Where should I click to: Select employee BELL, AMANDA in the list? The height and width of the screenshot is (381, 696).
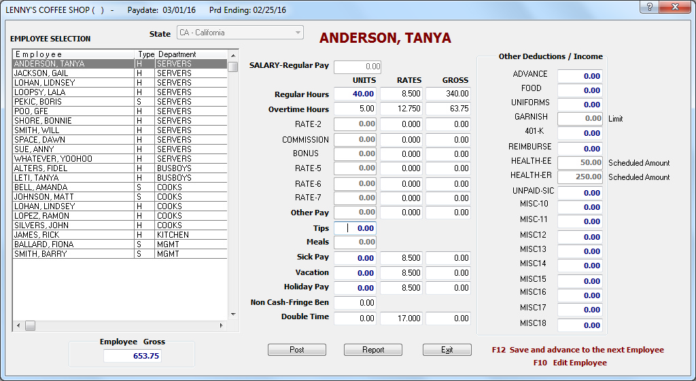click(120, 187)
